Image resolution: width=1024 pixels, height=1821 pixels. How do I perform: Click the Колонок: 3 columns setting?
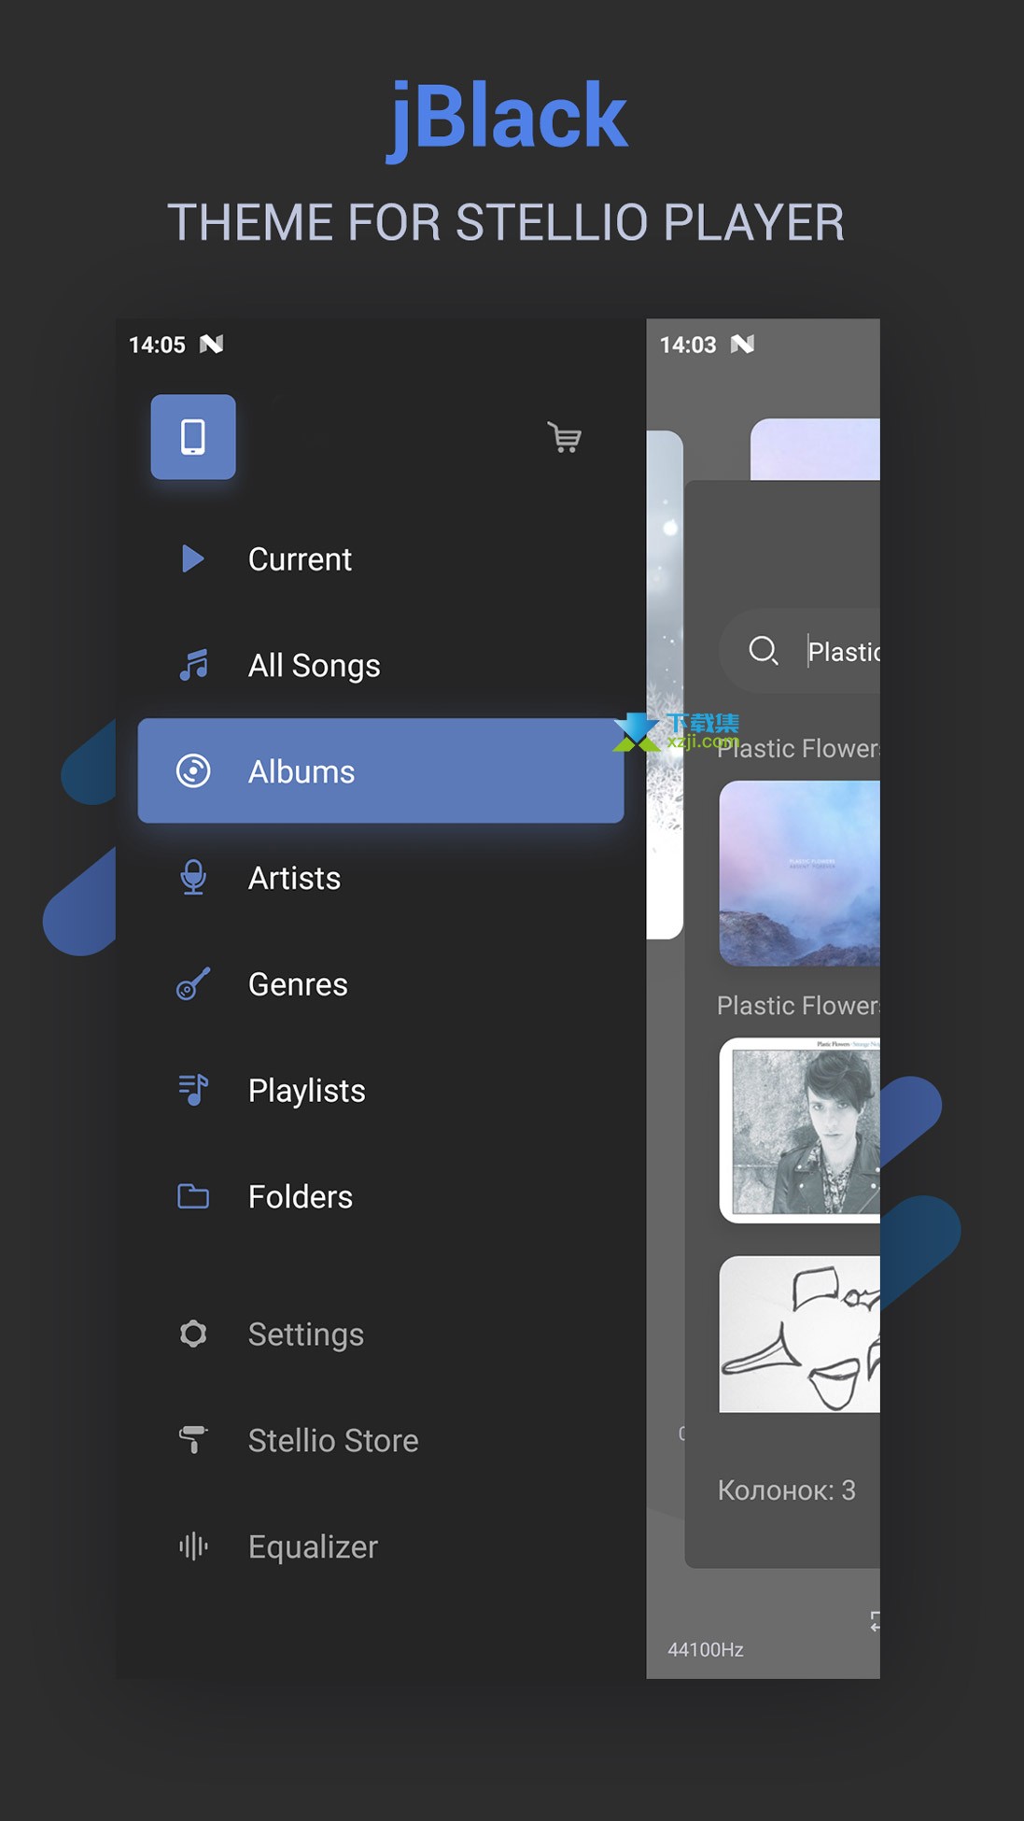[787, 1489]
